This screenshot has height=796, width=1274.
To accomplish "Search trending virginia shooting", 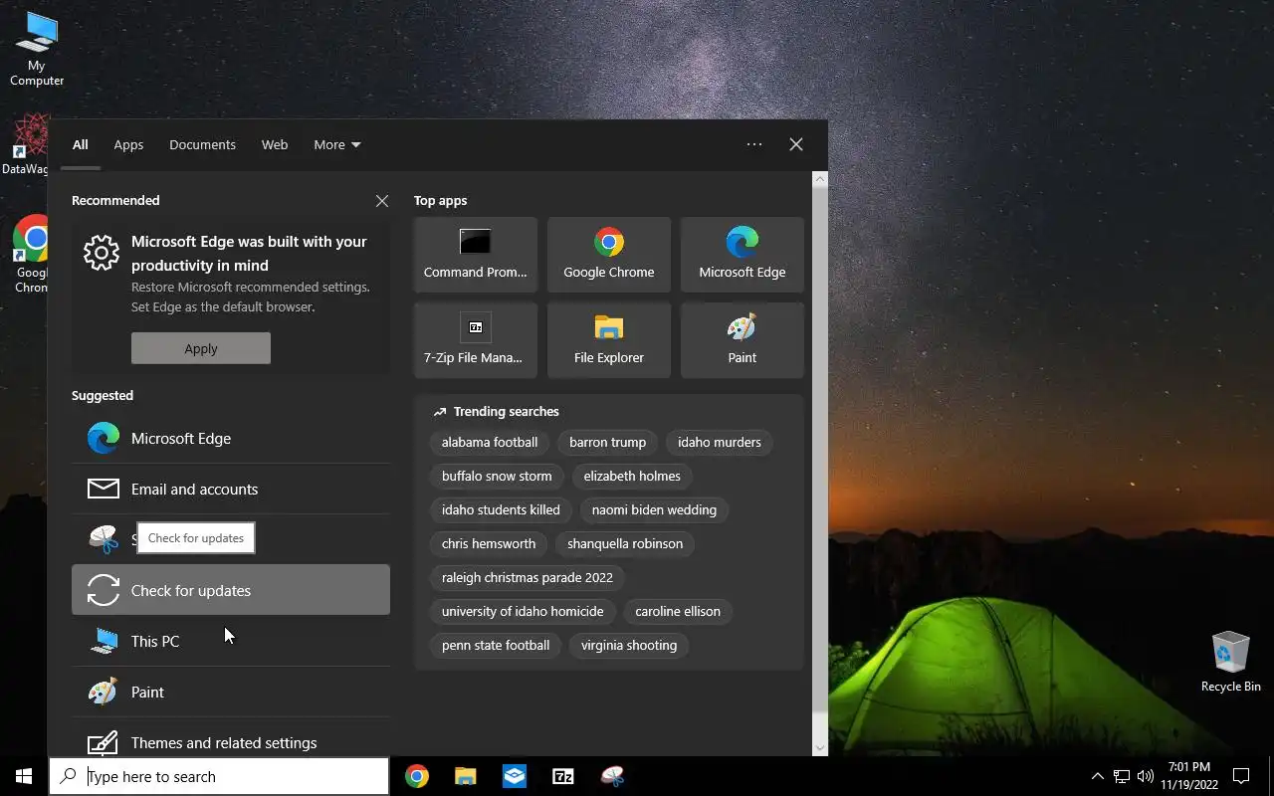I will coord(629,645).
